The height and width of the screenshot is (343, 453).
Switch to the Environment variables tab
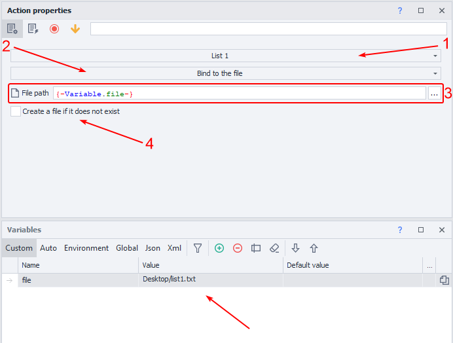[86, 248]
